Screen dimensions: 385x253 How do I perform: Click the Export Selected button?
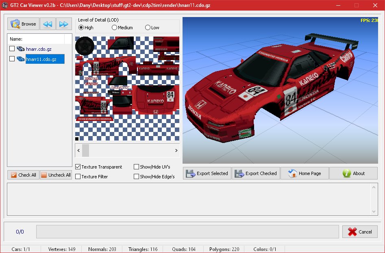tap(207, 173)
